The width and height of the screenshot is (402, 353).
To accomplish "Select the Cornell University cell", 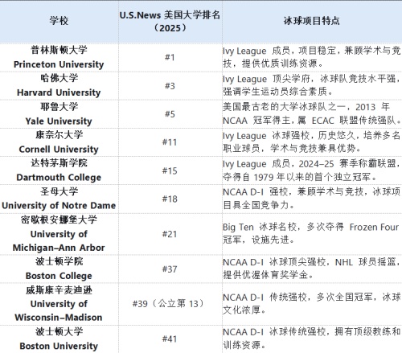I will pos(59,142).
